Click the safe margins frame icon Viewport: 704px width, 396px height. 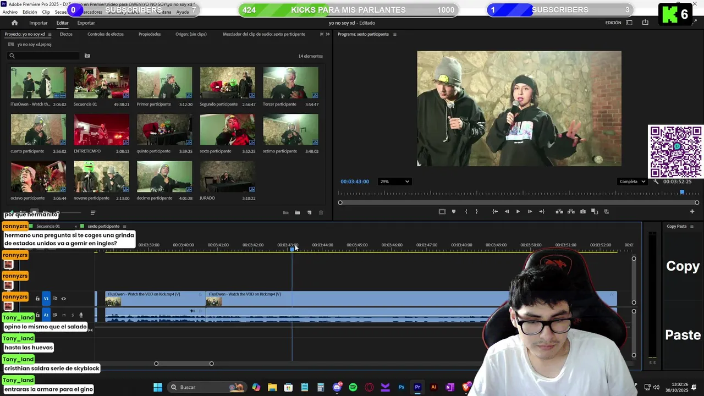pyautogui.click(x=442, y=211)
